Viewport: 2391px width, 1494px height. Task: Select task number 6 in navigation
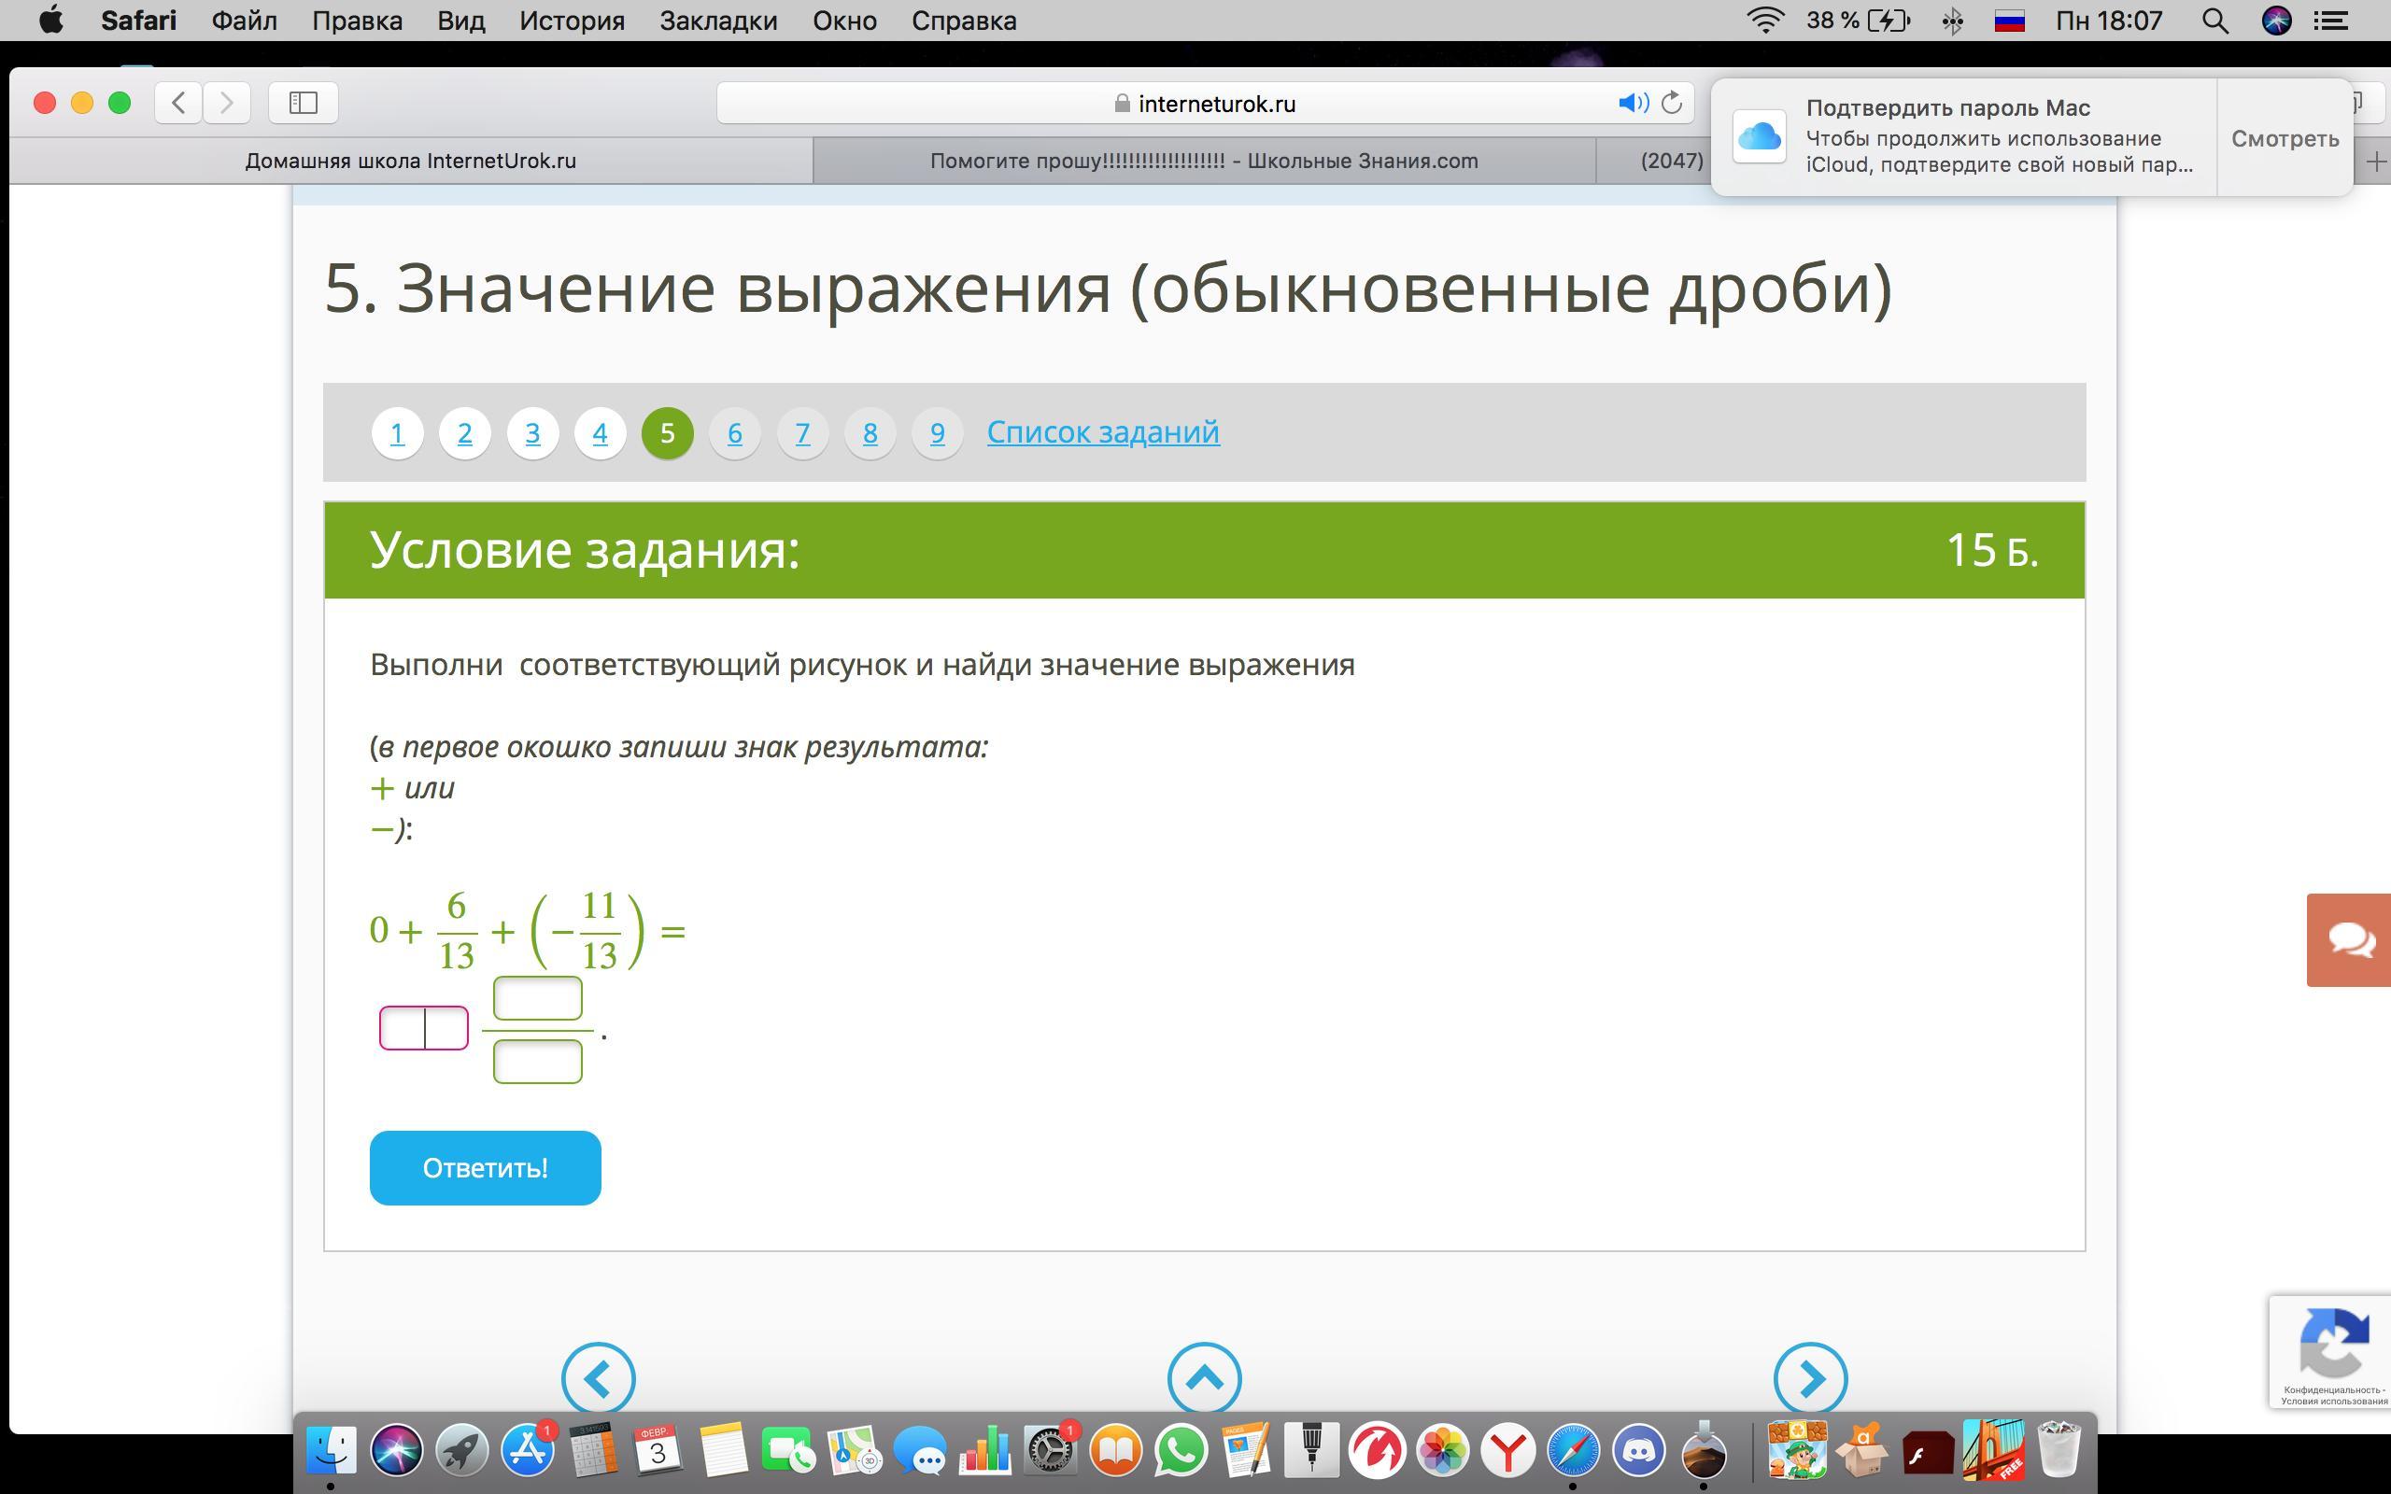click(x=734, y=432)
